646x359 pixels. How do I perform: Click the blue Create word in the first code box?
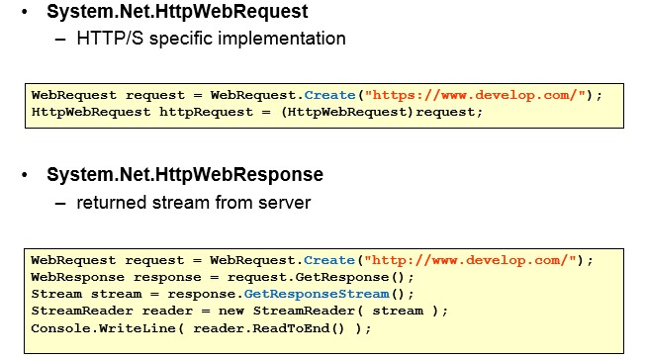pos(329,95)
